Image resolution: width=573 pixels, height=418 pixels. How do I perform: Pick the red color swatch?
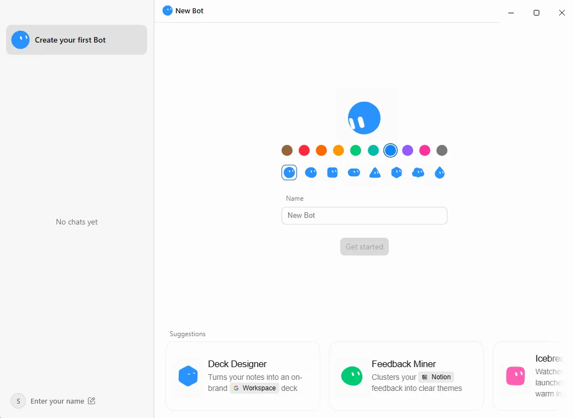[304, 150]
